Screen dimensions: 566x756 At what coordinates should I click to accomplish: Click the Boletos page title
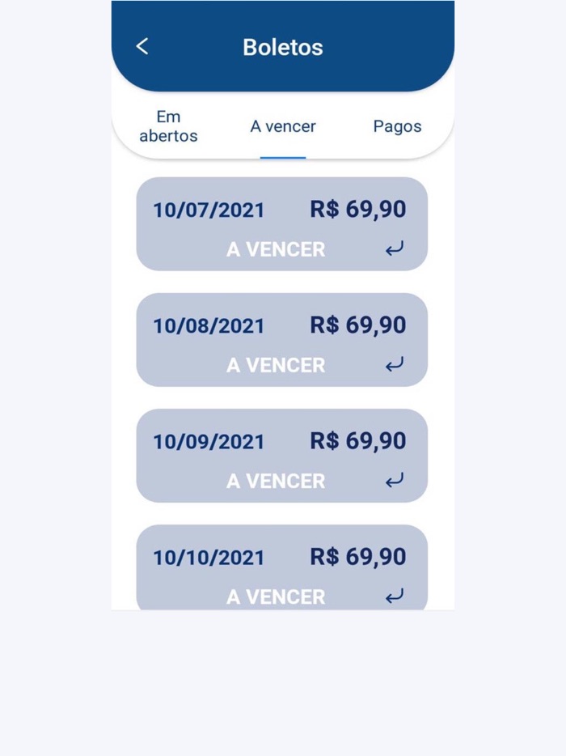tap(283, 47)
